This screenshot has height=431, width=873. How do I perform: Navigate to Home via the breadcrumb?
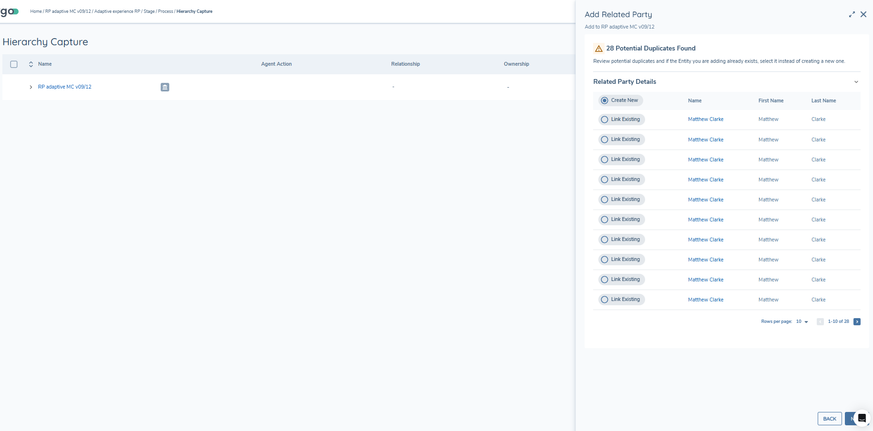tap(36, 11)
